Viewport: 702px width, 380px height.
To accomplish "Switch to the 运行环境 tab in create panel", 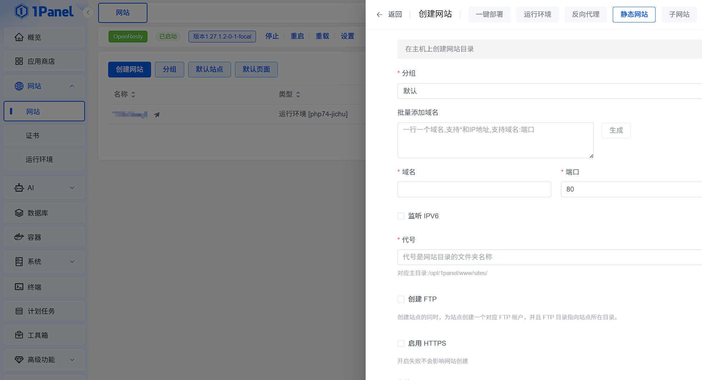I will coord(537,15).
